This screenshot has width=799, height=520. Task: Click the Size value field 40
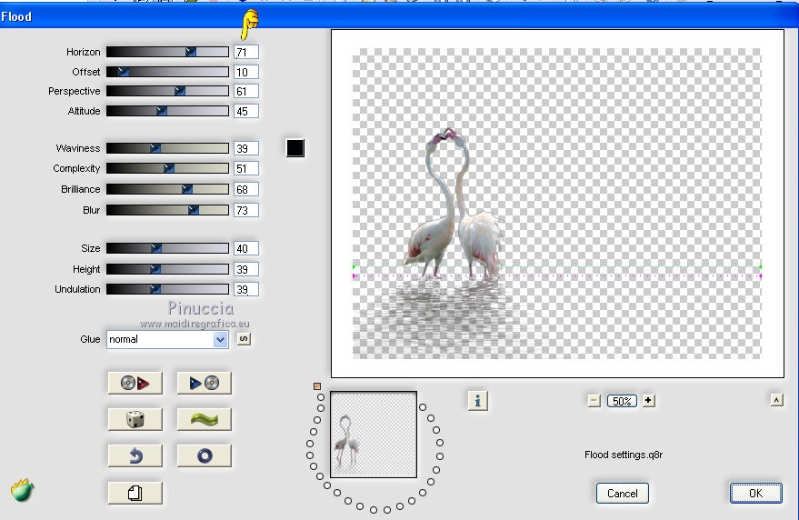coord(246,248)
